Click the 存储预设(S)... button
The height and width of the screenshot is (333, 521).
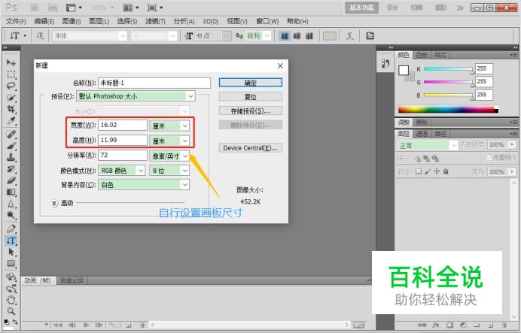click(251, 110)
